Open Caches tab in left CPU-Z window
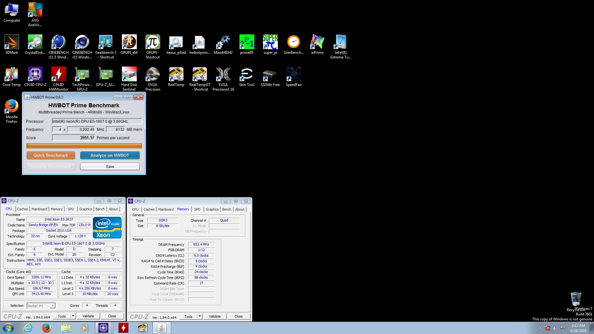Image resolution: width=594 pixels, height=334 pixels. tap(23, 209)
